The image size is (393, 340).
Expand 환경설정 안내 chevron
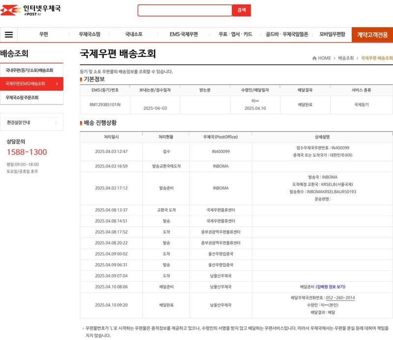pos(56,123)
